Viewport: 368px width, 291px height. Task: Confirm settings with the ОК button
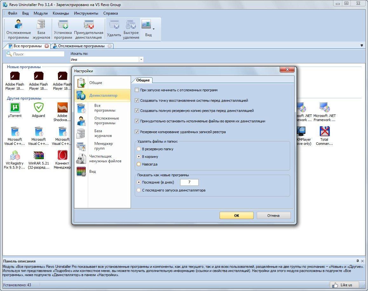236,215
